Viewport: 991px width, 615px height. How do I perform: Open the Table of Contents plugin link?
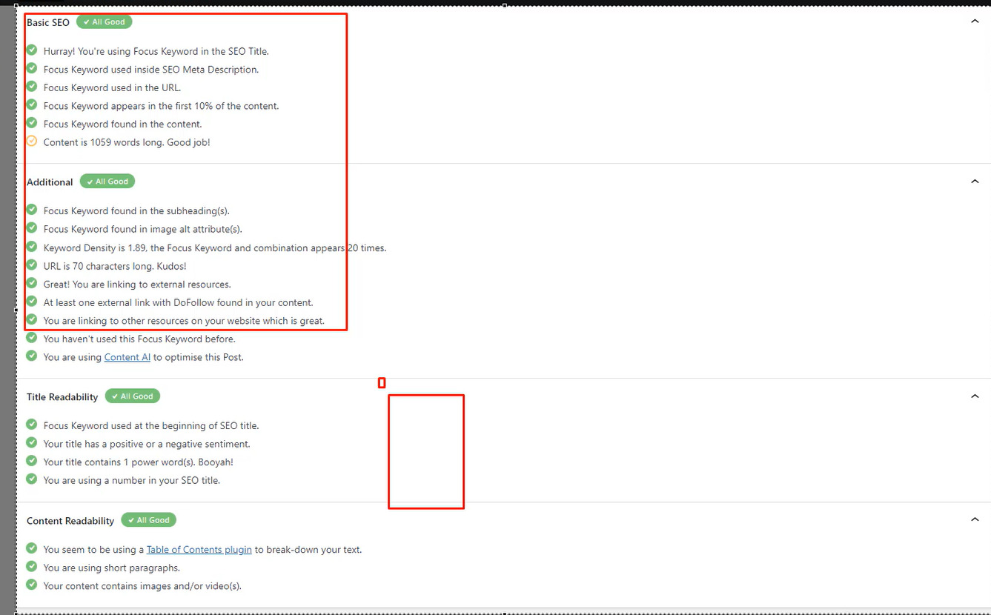coord(199,549)
